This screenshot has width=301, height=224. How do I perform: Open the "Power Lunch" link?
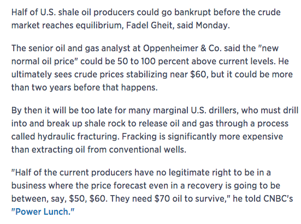click(x=43, y=212)
